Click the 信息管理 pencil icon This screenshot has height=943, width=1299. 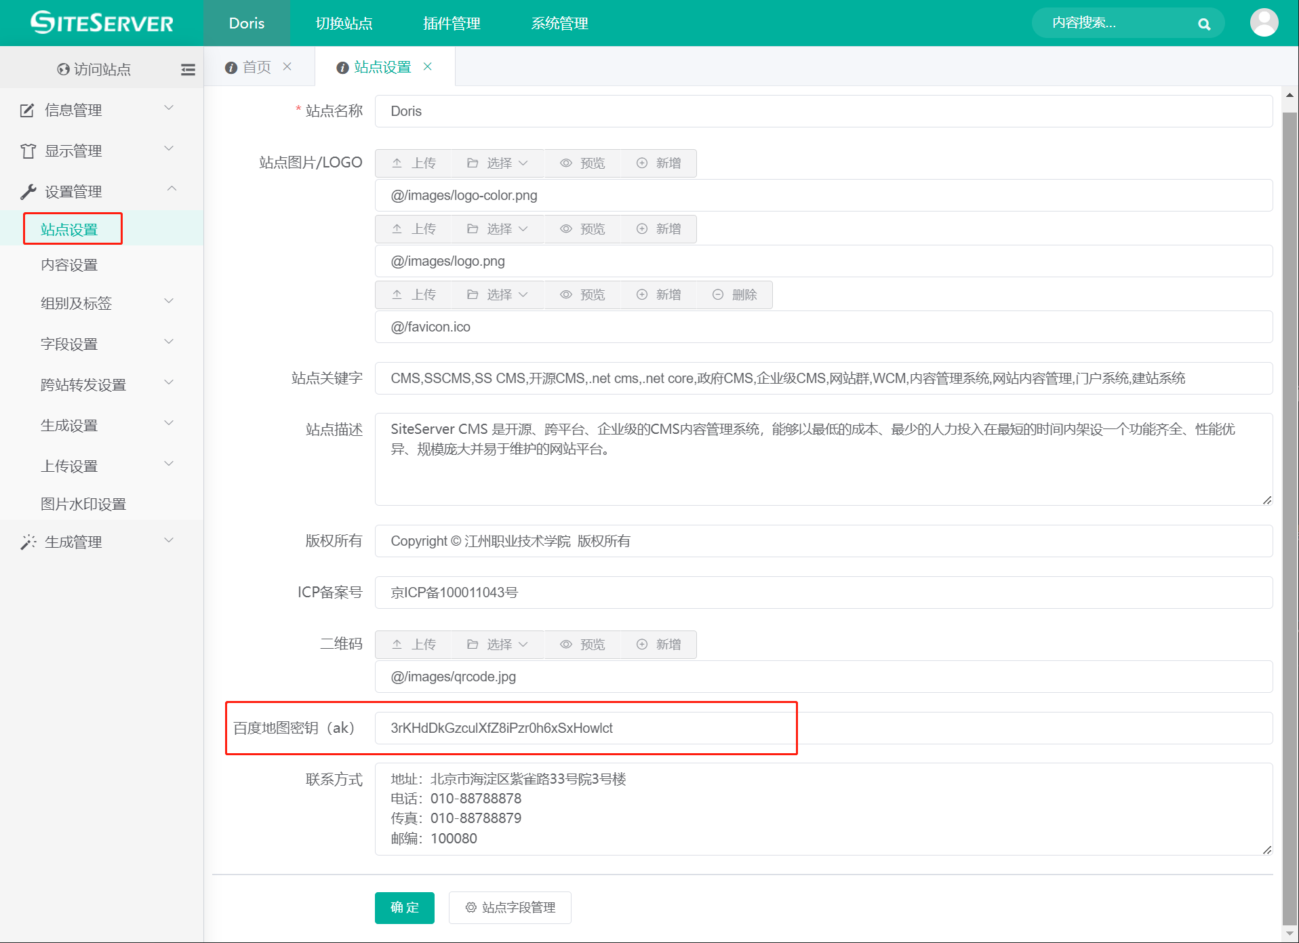pos(27,109)
